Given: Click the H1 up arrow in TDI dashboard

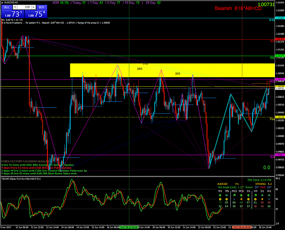Looking at the screenshot, I should 249,195.
